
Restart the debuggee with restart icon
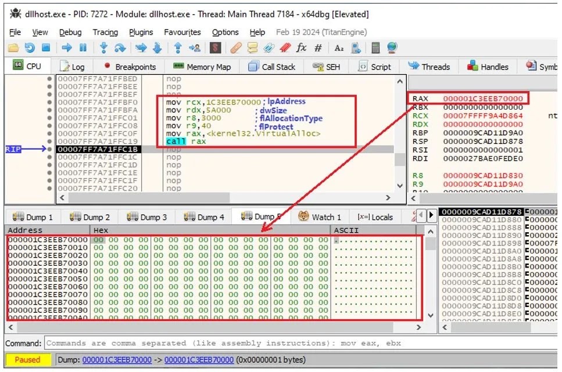30,48
